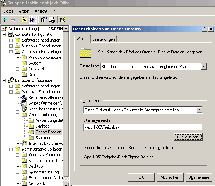Open the Ansicht menu
The image size is (215, 186).
pos(41,11)
